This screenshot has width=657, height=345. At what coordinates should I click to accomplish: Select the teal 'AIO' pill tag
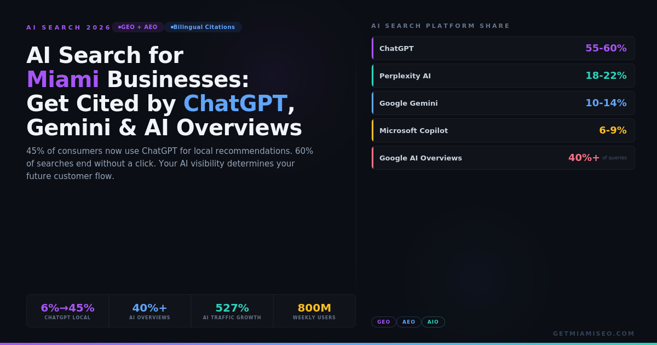tap(433, 322)
